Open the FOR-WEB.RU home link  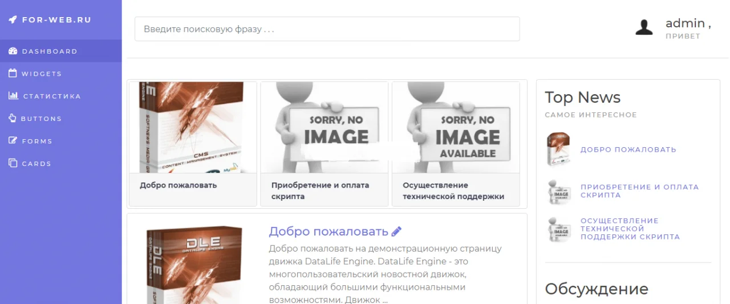pyautogui.click(x=56, y=19)
